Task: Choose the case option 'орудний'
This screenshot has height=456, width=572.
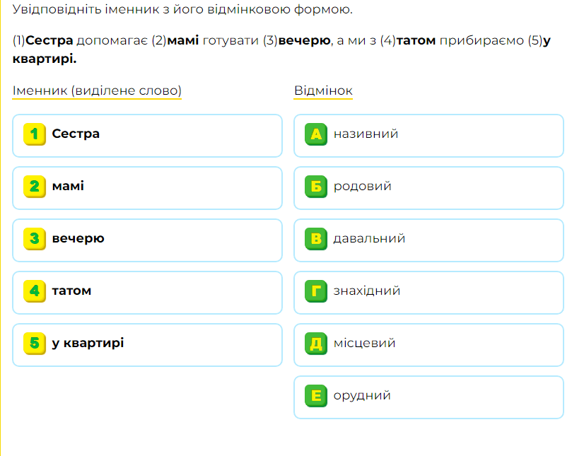Action: click(x=428, y=397)
